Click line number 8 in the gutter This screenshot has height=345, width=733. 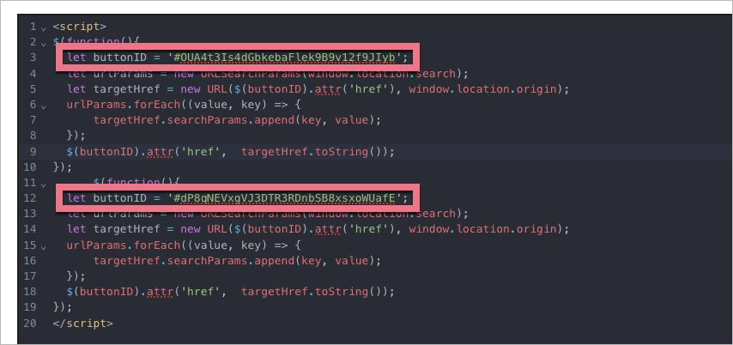(x=33, y=136)
